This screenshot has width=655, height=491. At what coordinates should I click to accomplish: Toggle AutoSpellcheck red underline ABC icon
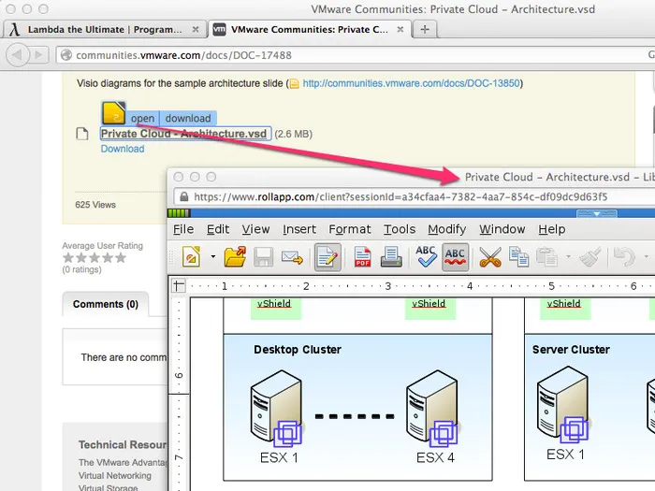click(455, 256)
